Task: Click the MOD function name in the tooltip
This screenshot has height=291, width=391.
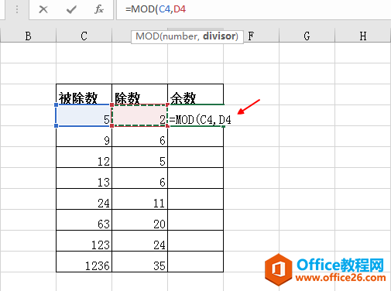Action: [147, 36]
